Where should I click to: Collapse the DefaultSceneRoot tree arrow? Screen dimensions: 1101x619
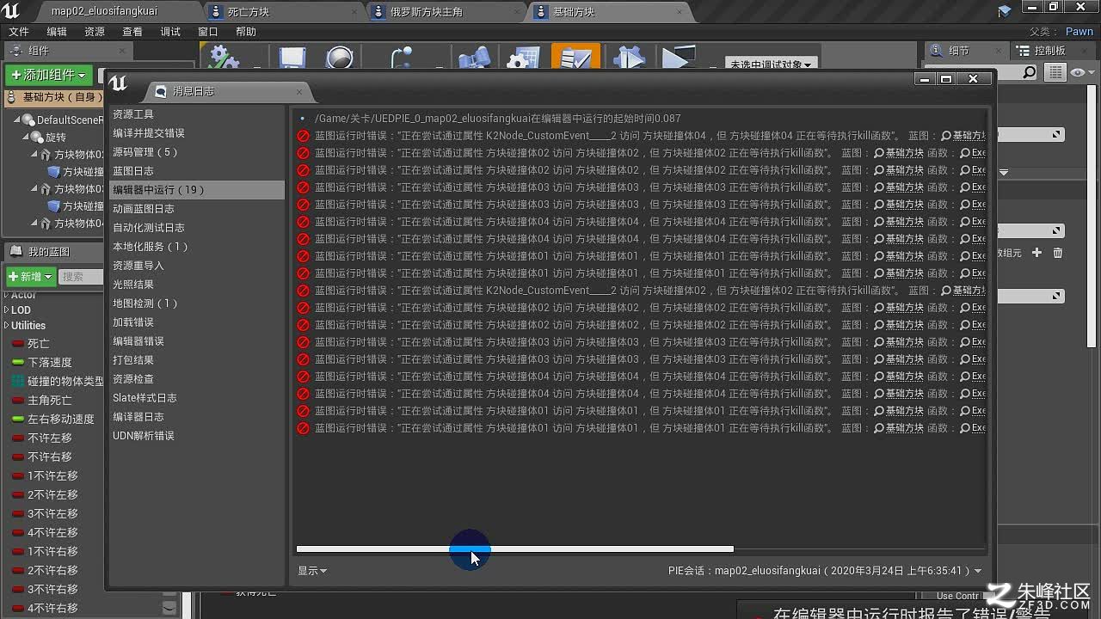[16, 120]
